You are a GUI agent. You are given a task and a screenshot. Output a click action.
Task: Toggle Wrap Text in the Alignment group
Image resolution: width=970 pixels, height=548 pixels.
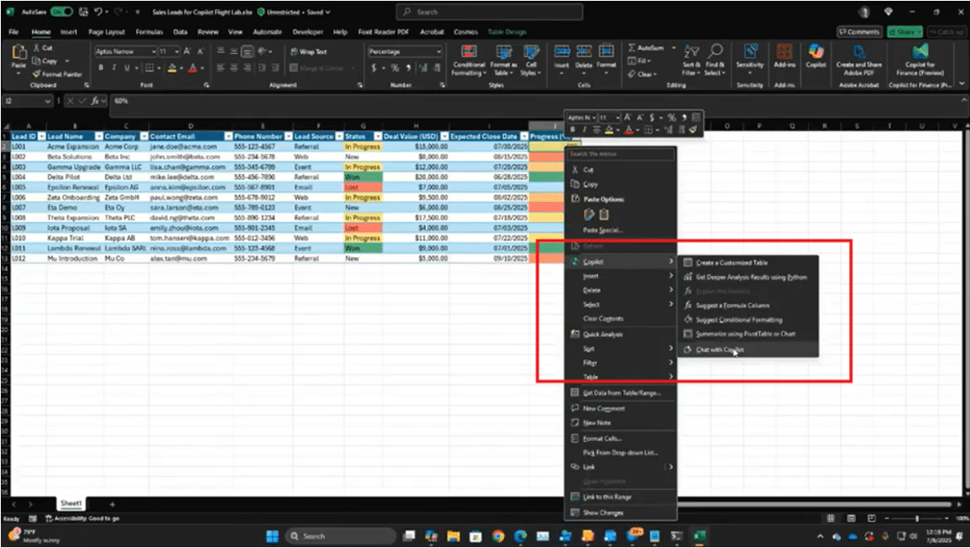click(308, 51)
